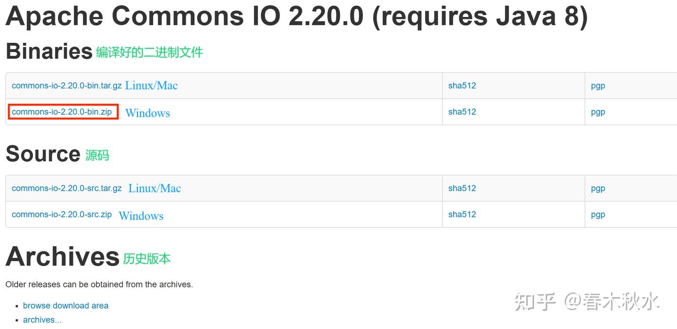Image resolution: width=677 pixels, height=329 pixels.
Task: Click the Windows label beside commons-io-2.20.0-src.zip
Action: point(141,216)
